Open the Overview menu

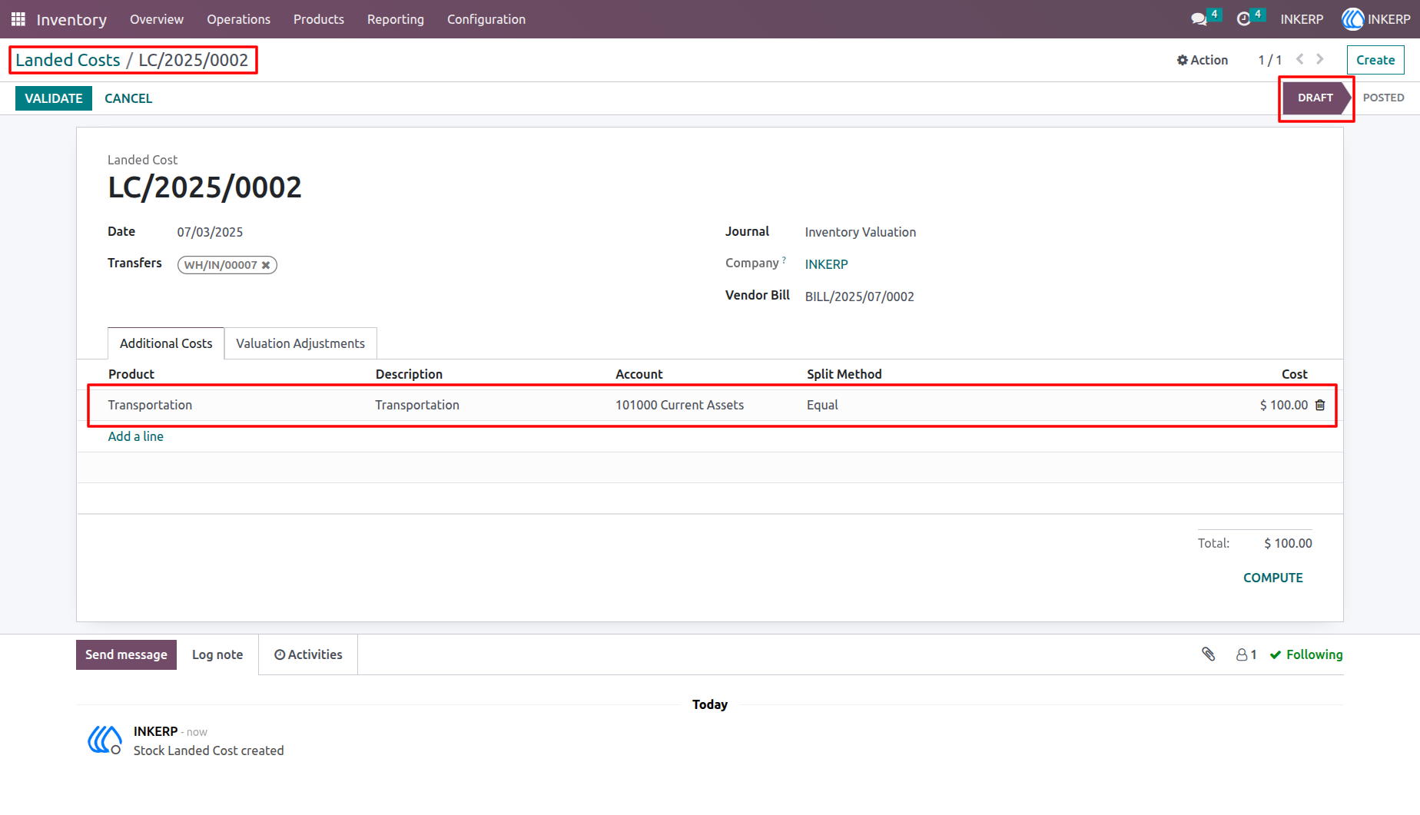click(157, 19)
